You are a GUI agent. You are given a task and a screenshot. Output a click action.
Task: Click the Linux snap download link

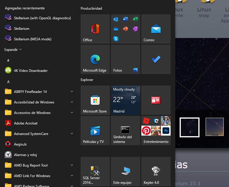point(204,12)
